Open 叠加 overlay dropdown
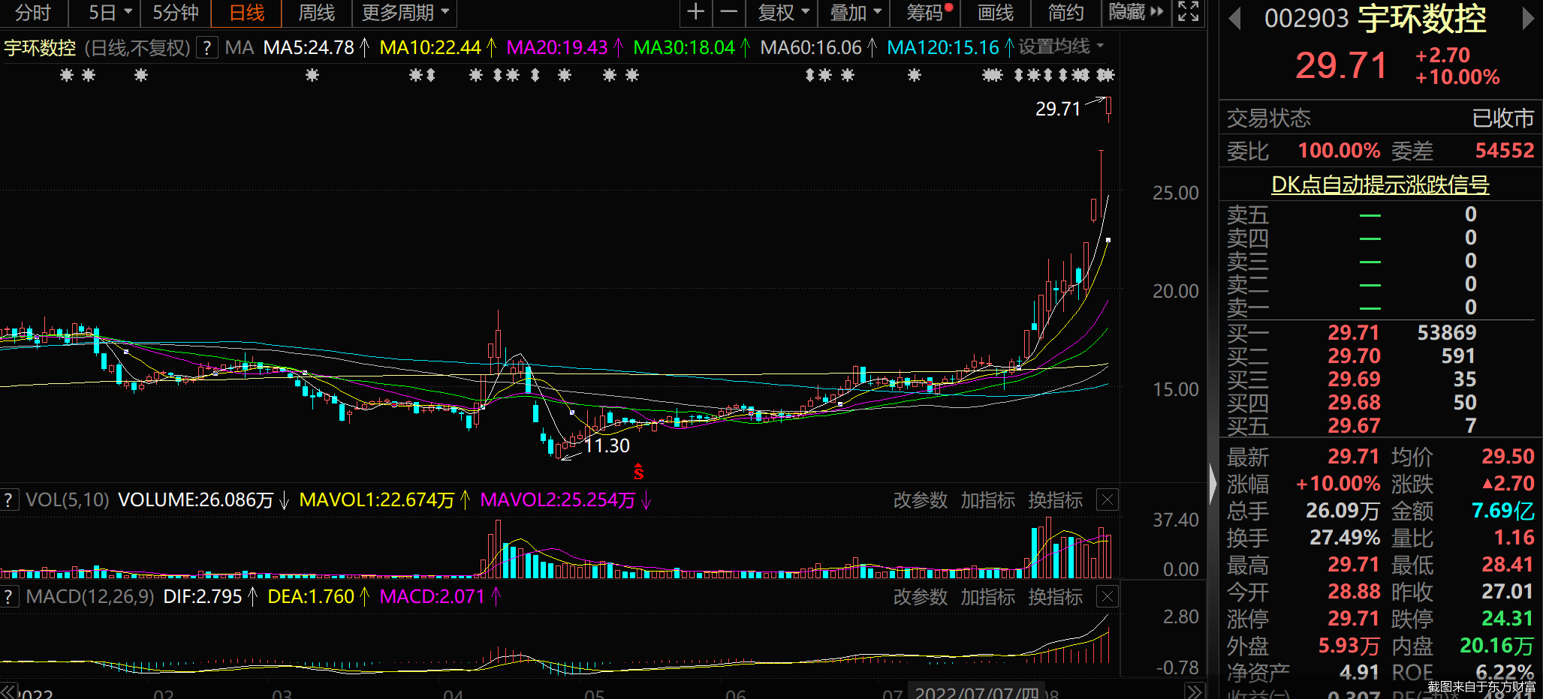Image resolution: width=1543 pixels, height=699 pixels. tap(855, 13)
